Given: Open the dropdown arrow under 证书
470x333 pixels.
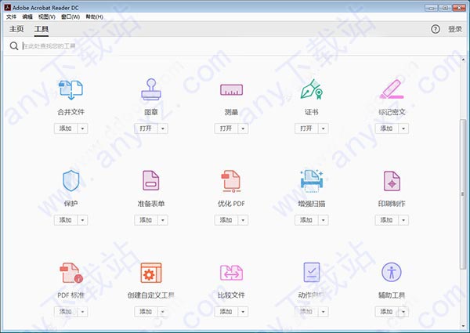Looking at the screenshot, I should pyautogui.click(x=323, y=128).
